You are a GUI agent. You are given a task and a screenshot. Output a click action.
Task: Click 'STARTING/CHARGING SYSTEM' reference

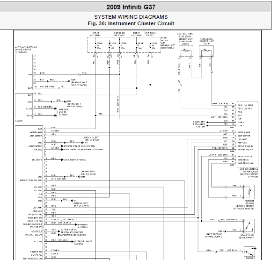(x=80, y=146)
